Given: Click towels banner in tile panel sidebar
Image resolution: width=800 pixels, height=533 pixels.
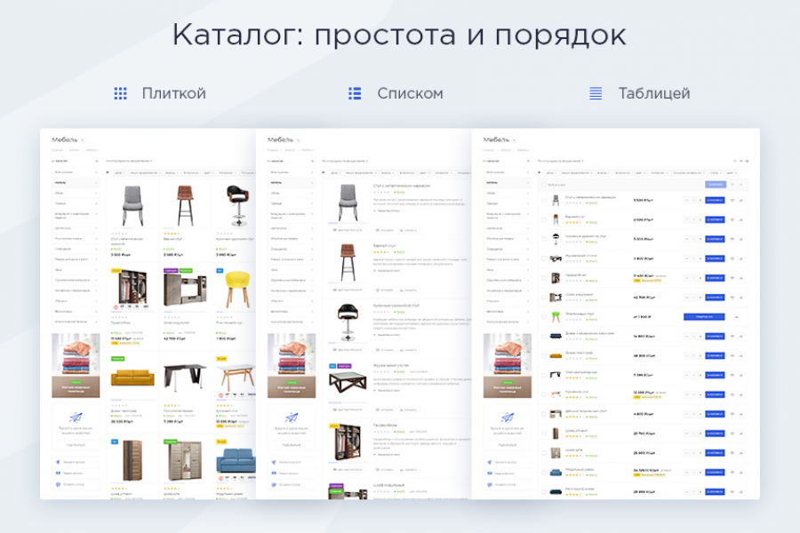Looking at the screenshot, I should click(x=76, y=366).
